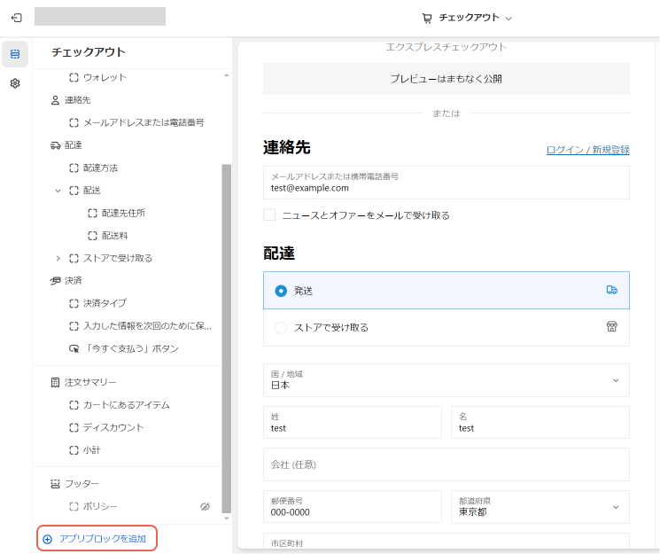Screen dimensions: 660x554
Task: Click block icon next to 配達方法
Action: coord(74,168)
